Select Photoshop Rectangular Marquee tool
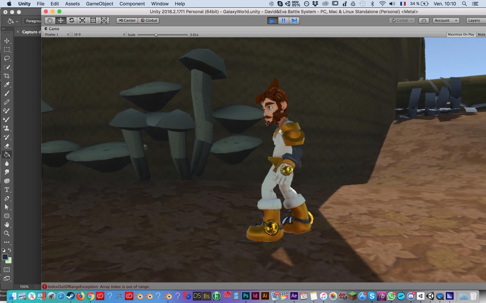Image resolution: width=486 pixels, height=303 pixels. pos(7,50)
